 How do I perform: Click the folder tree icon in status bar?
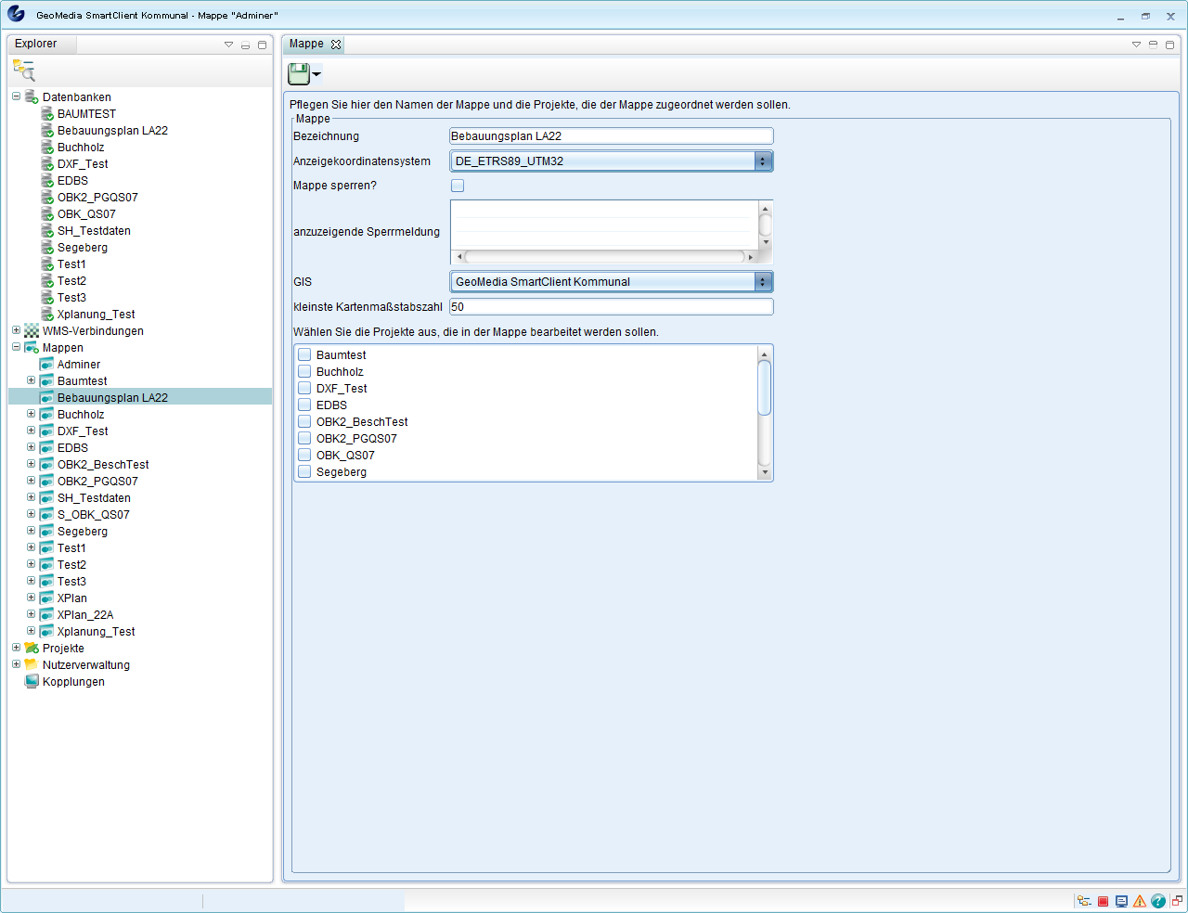1084,901
